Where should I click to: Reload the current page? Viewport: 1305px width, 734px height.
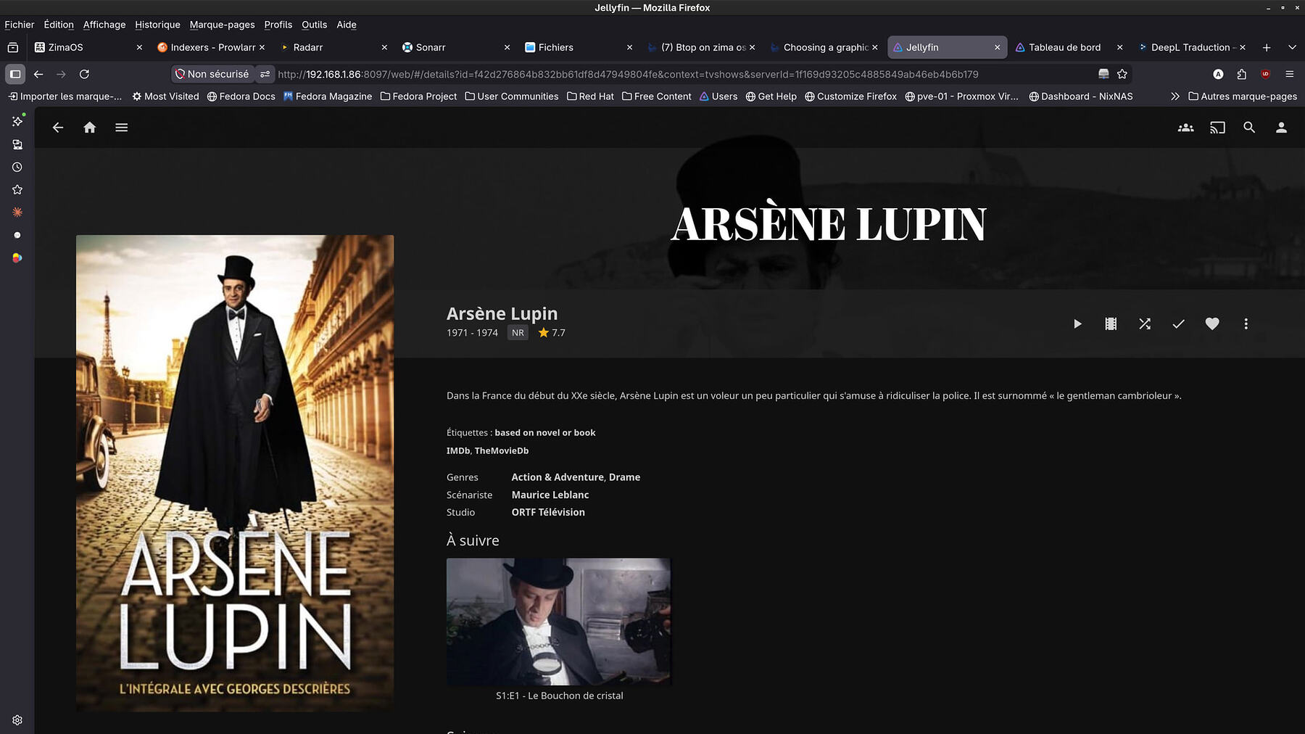click(x=84, y=74)
